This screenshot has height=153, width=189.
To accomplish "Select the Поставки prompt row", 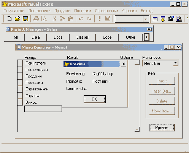I will pyautogui.click(x=34, y=83).
